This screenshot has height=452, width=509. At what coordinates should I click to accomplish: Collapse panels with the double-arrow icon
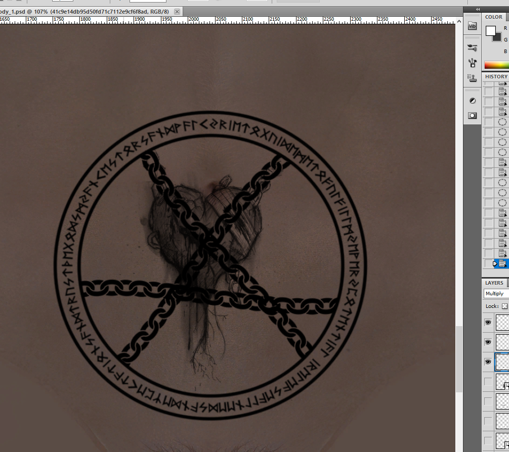tap(478, 10)
